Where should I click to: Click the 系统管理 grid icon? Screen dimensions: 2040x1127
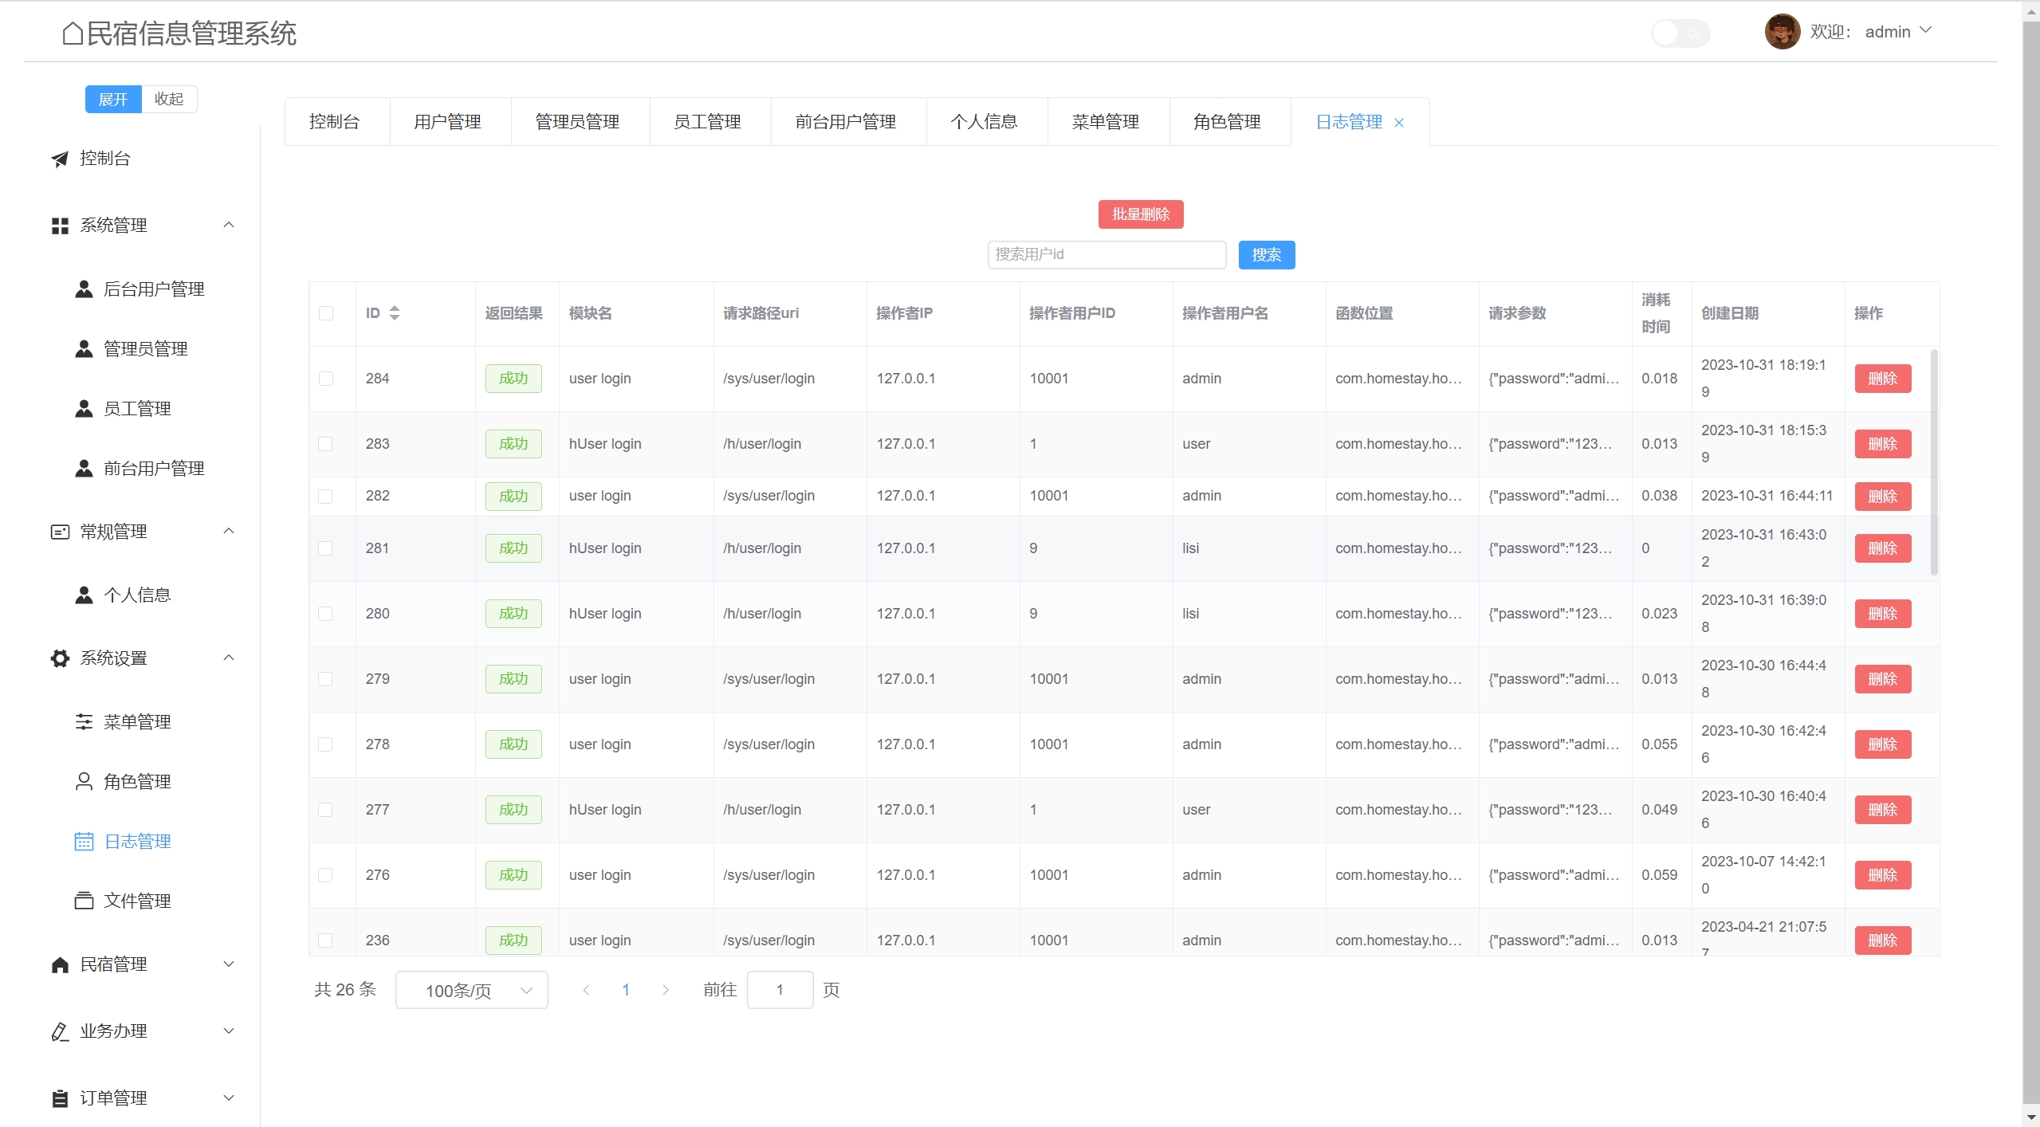[x=60, y=226]
